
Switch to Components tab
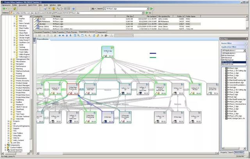click(x=101, y=32)
